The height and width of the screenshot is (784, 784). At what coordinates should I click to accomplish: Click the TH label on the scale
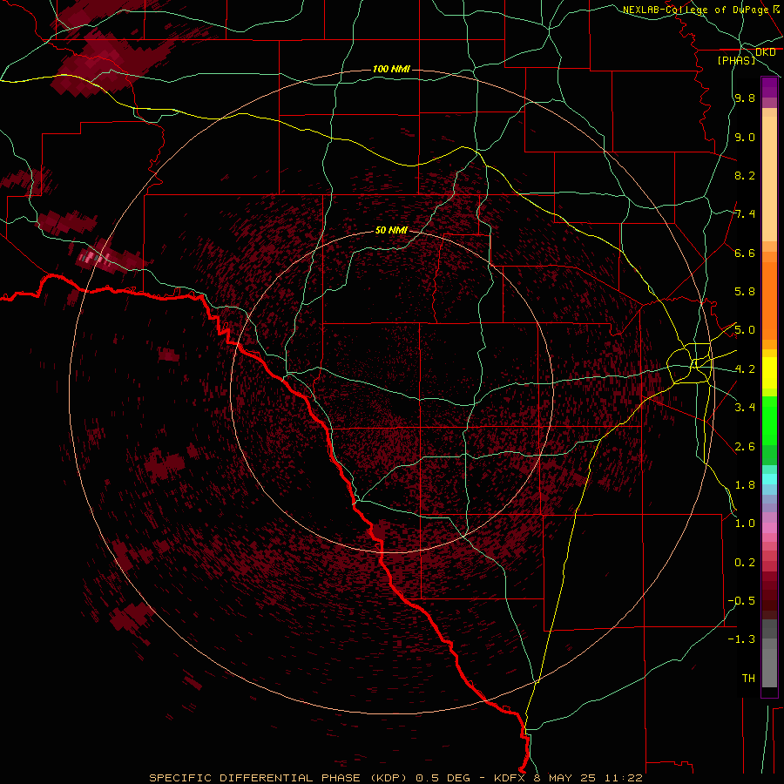click(748, 679)
